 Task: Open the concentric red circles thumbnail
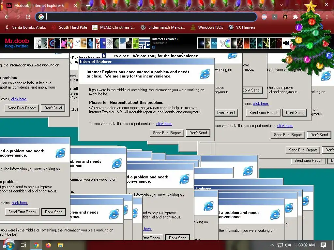pyautogui.click(x=51, y=43)
